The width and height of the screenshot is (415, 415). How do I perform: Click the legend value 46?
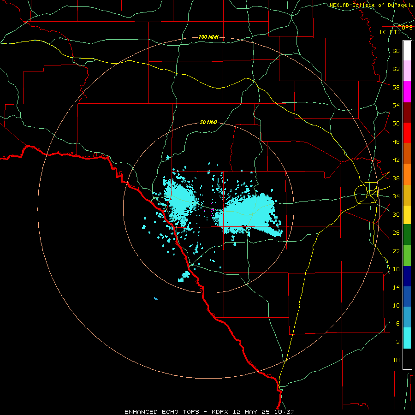tap(396, 142)
